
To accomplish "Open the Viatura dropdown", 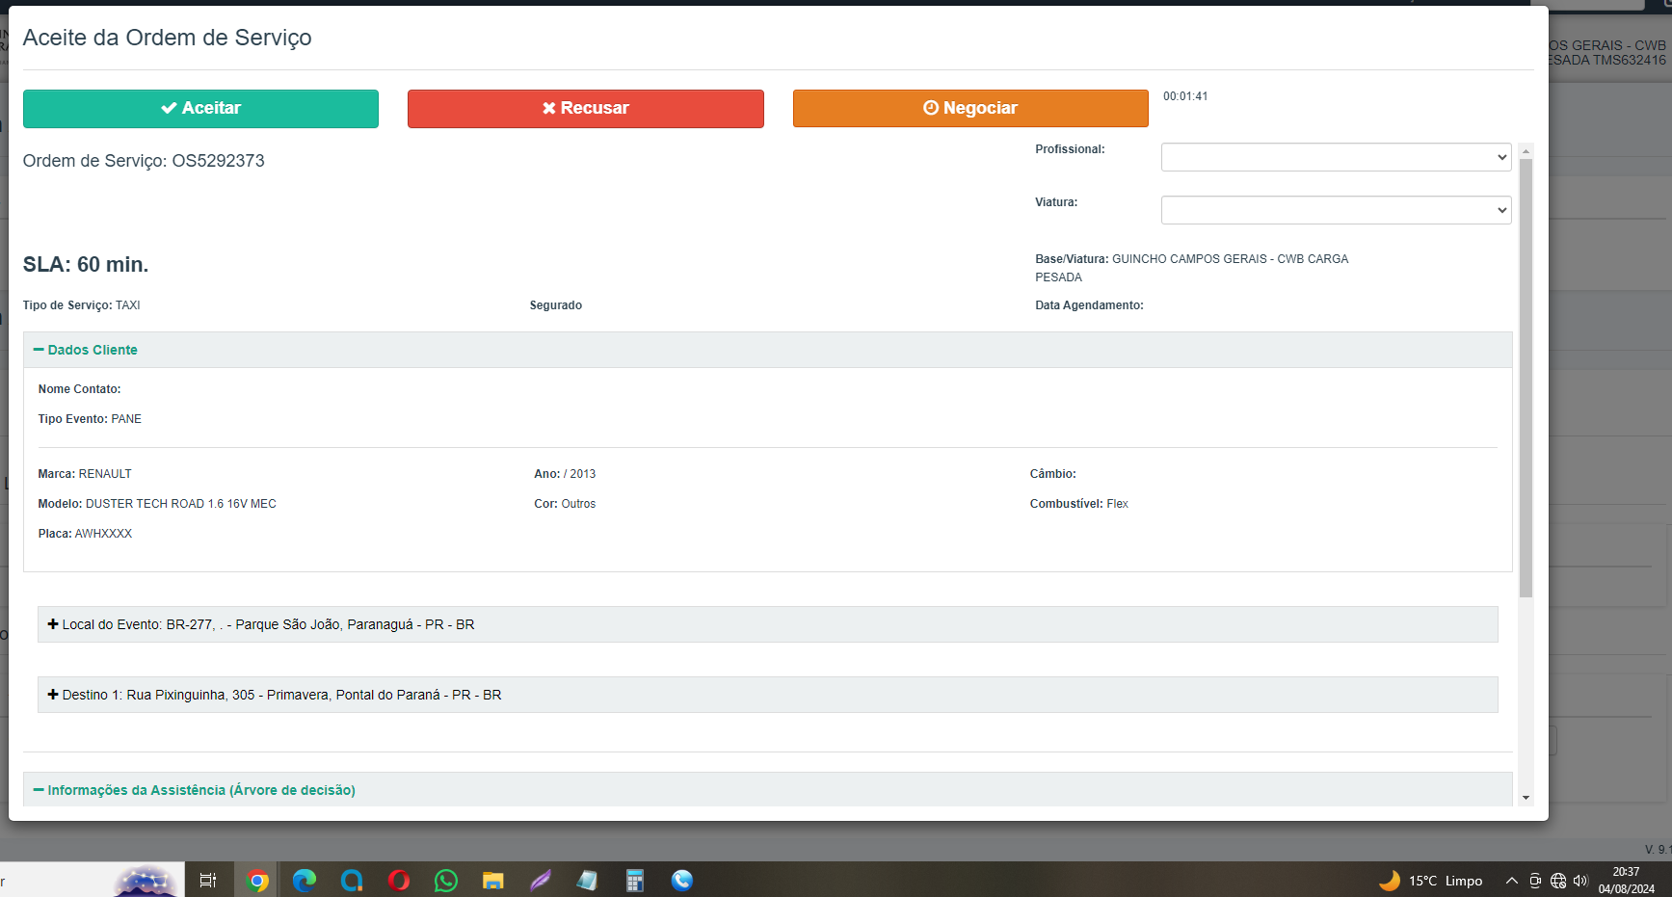I will tap(1336, 210).
